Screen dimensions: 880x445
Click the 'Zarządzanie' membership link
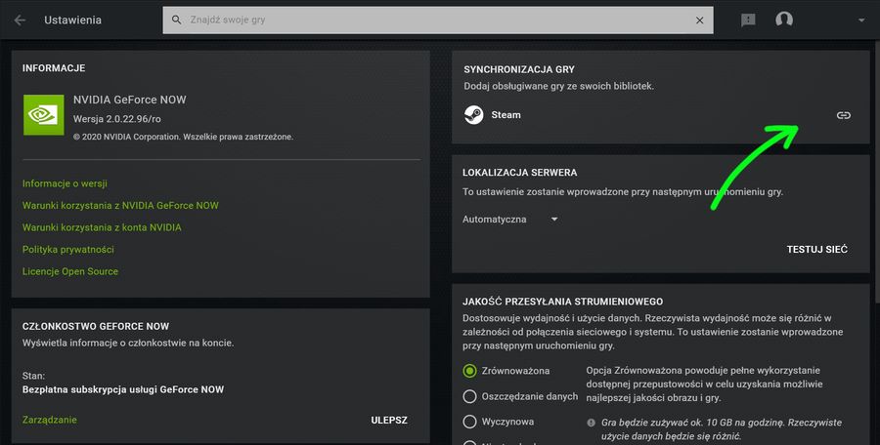tap(50, 420)
